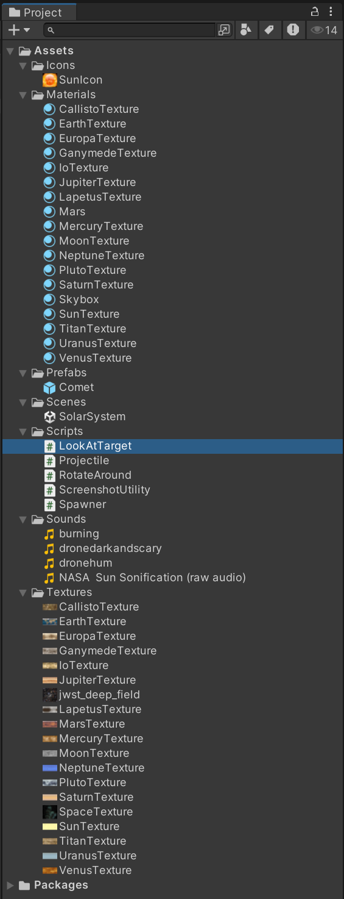Open the SolarSystem scene Unity icon

point(50,417)
